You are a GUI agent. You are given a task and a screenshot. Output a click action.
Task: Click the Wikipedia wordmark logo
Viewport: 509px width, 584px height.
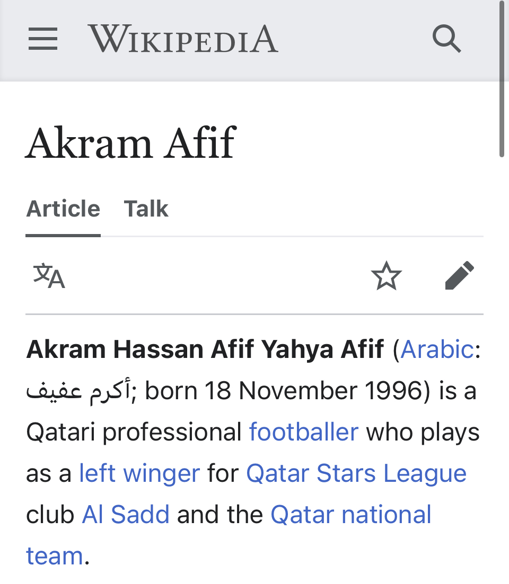(183, 39)
